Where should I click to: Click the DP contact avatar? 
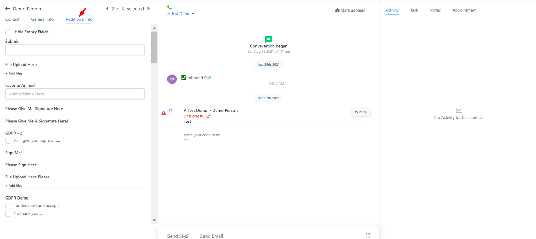tap(172, 79)
